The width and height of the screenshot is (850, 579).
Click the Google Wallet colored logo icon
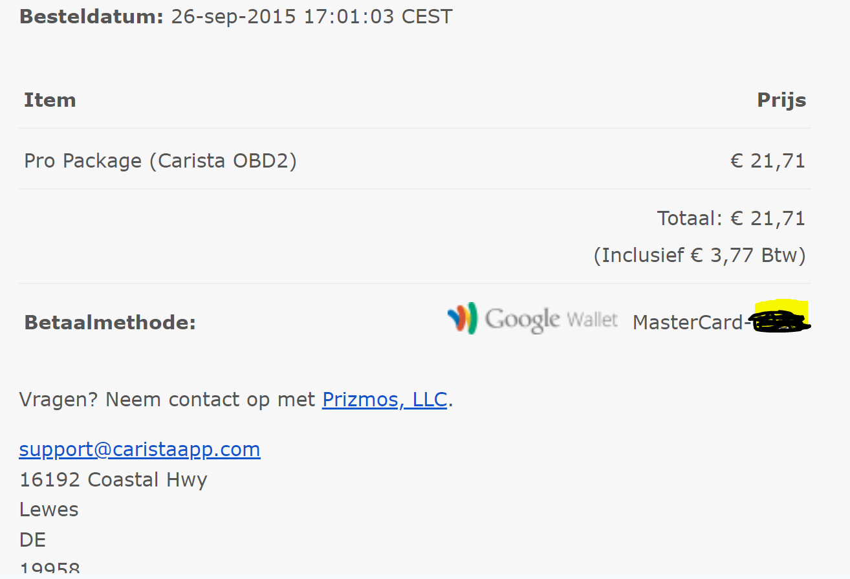[x=462, y=318]
